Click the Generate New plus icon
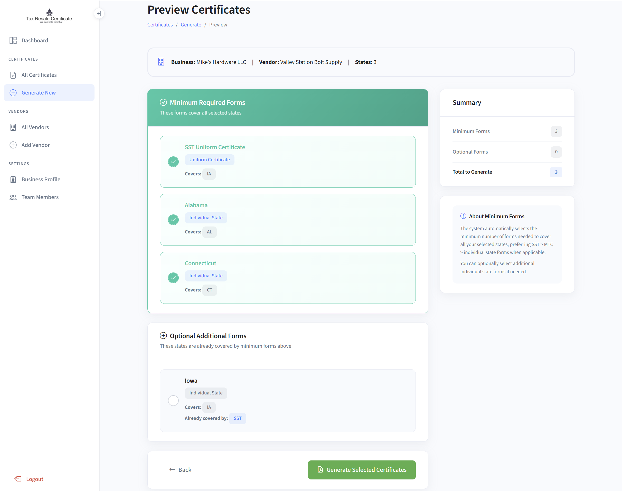This screenshot has width=622, height=491. click(x=13, y=92)
